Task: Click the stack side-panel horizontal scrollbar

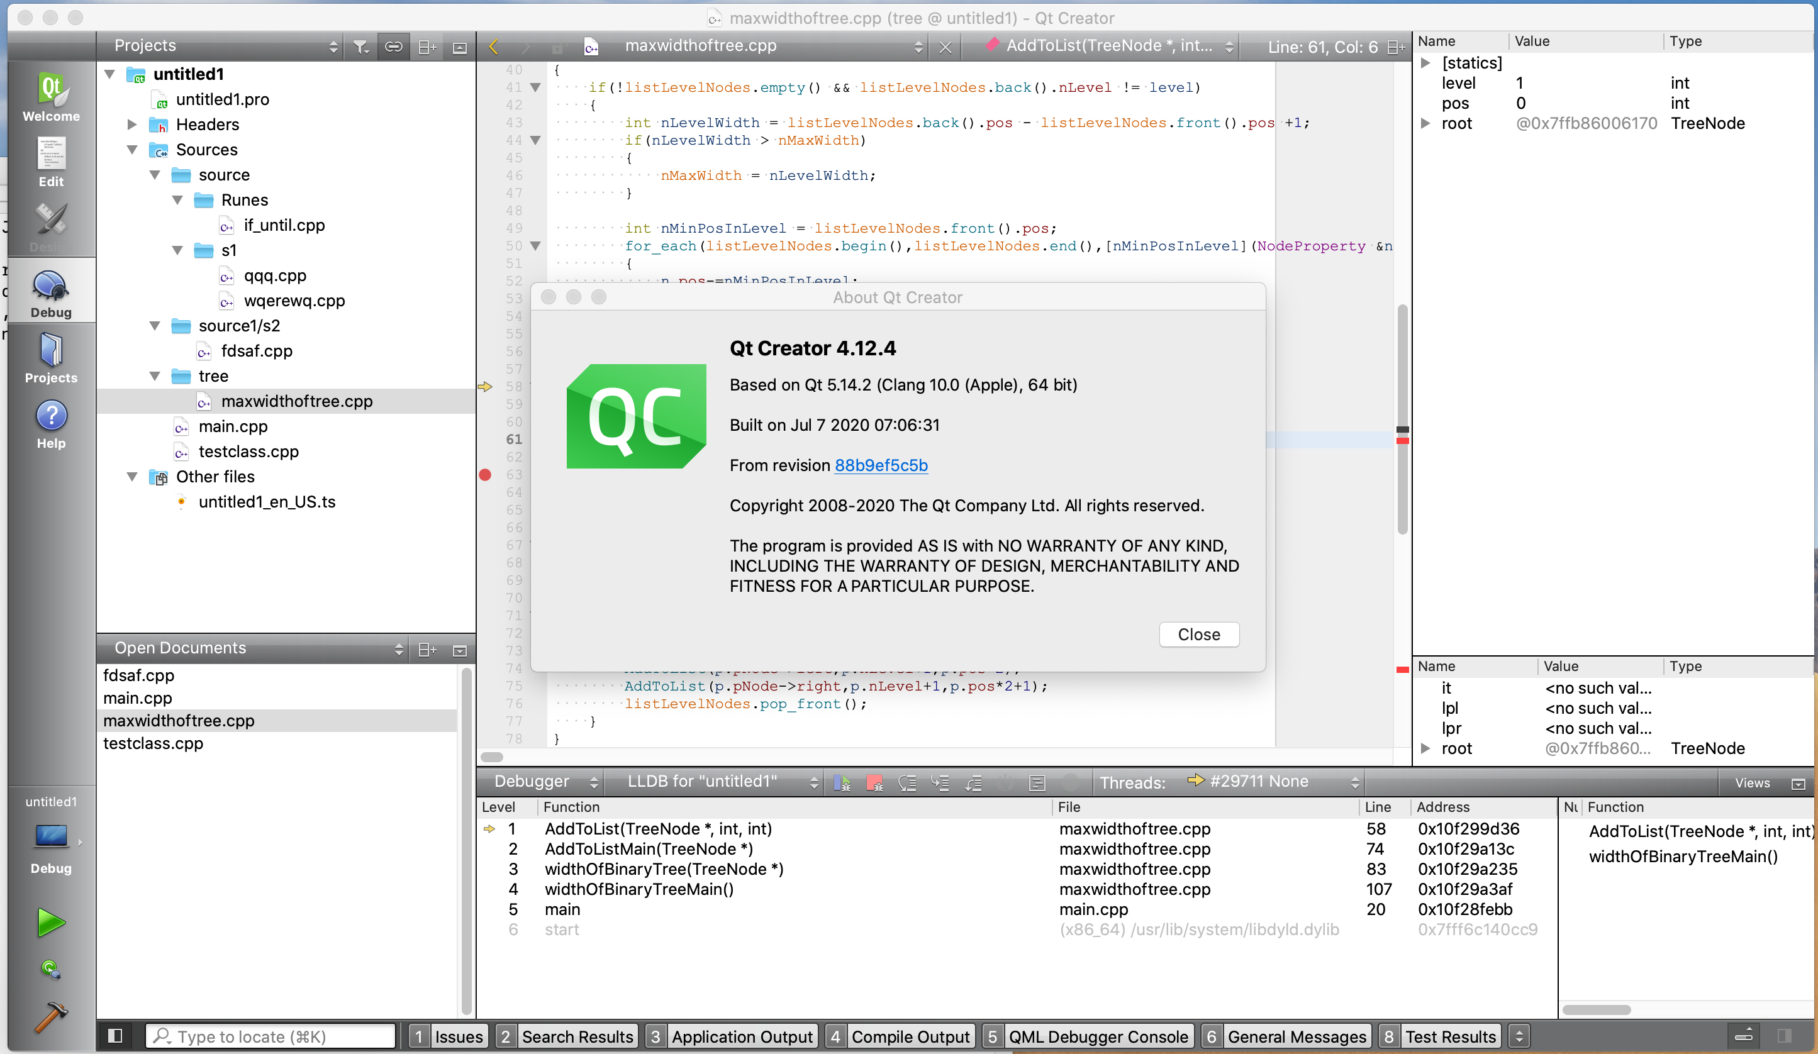Action: pyautogui.click(x=1597, y=1009)
